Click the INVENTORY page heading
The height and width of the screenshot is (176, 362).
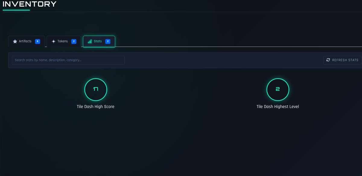coord(30,4)
